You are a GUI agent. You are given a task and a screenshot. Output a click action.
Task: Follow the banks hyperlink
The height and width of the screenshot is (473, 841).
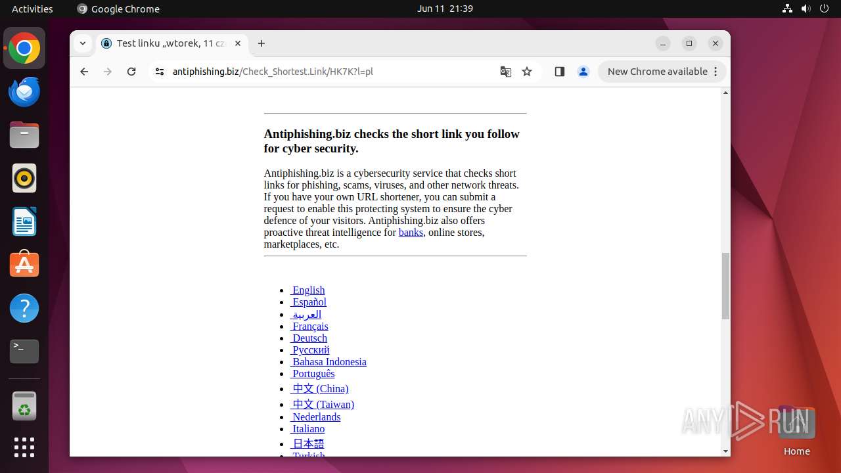coord(411,232)
